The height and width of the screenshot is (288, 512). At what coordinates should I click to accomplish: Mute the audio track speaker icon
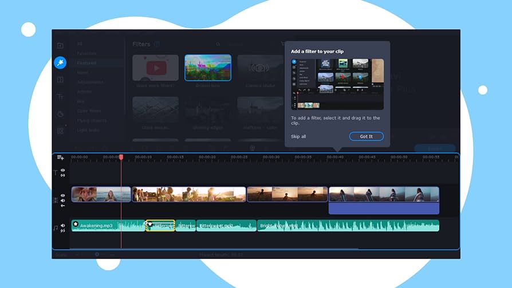[x=63, y=226]
